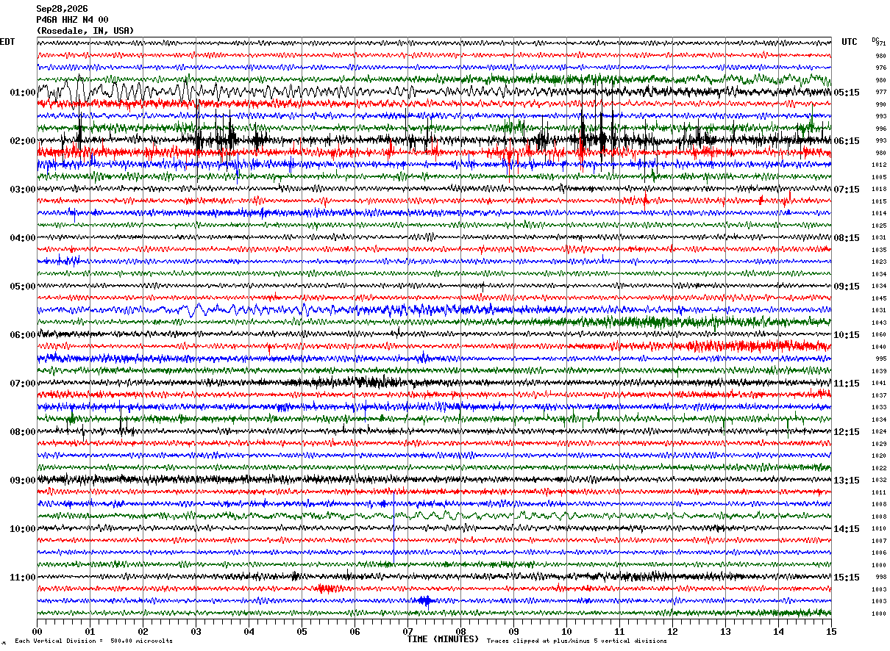Click the UTC column header
The width and height of the screenshot is (890, 651).
pyautogui.click(x=850, y=42)
